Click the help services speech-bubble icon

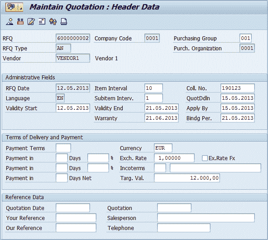11,7
